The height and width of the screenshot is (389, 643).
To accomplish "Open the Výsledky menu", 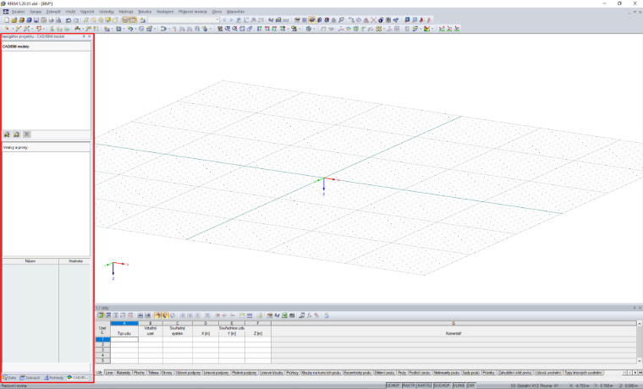I will pos(107,12).
